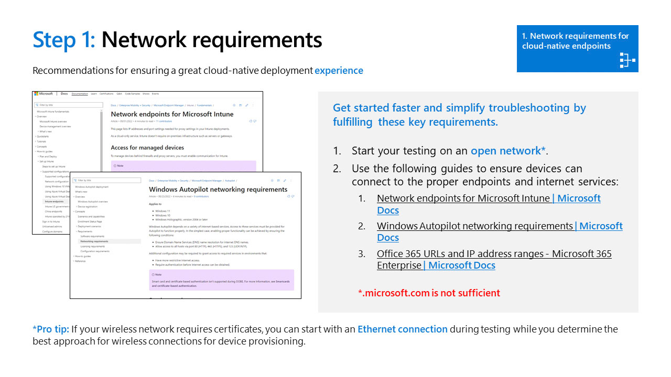The image size is (671, 377).
Task: Click 'Access for managed devices' heading
Action: 147,148
